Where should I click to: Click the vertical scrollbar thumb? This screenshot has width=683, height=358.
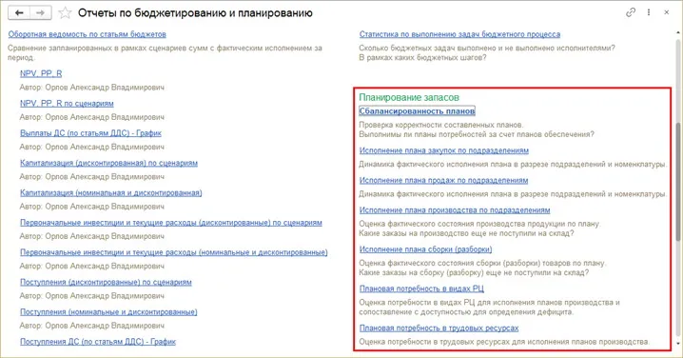(x=678, y=181)
